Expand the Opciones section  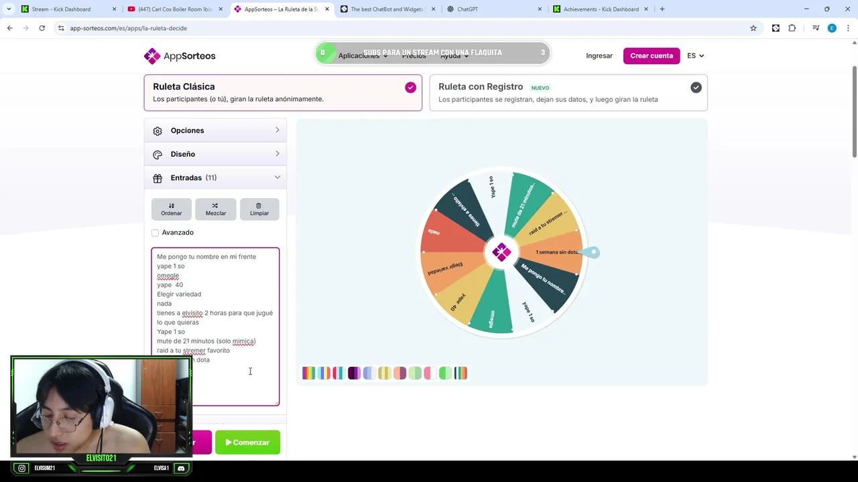click(215, 131)
